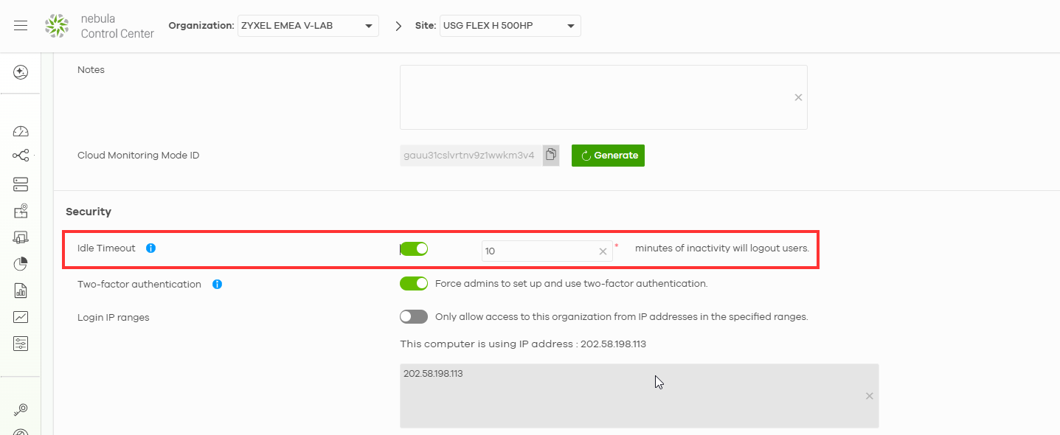Click the idle timeout minutes field
The width and height of the screenshot is (1060, 435).
coord(547,251)
